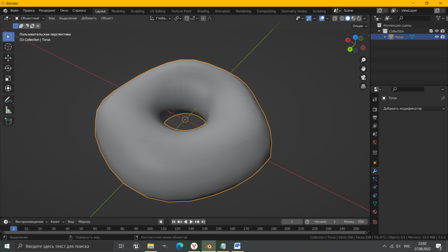Switch to the Sculpting workspace tab
This screenshot has width=448, height=252.
click(137, 11)
